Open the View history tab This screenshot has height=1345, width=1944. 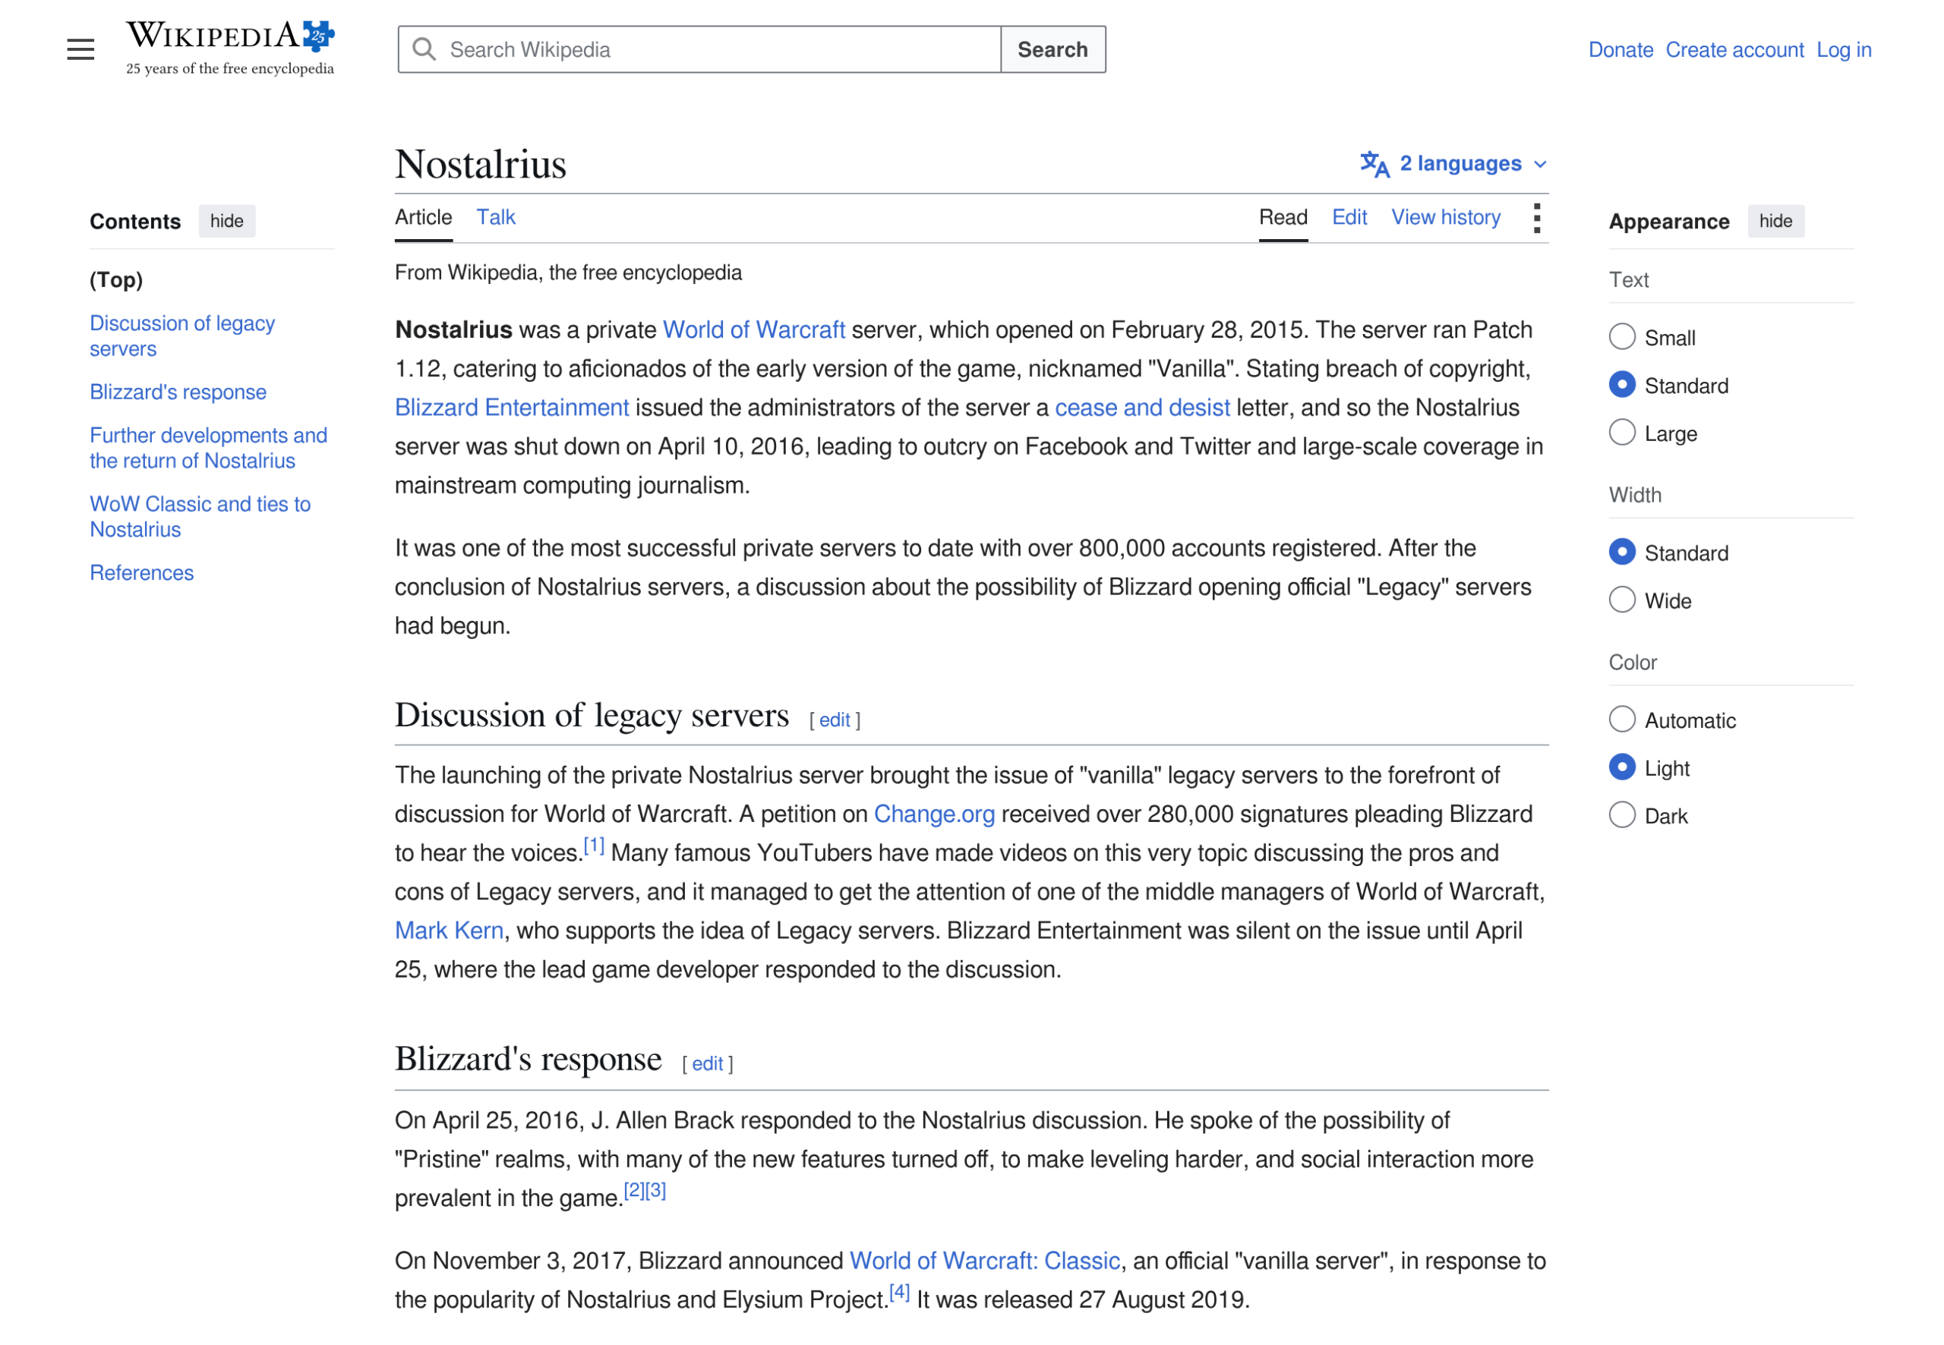click(1446, 217)
